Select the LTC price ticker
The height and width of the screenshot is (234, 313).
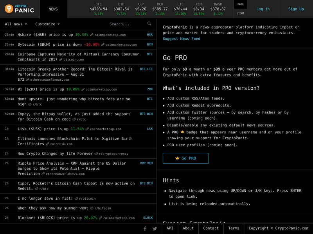point(180,9)
